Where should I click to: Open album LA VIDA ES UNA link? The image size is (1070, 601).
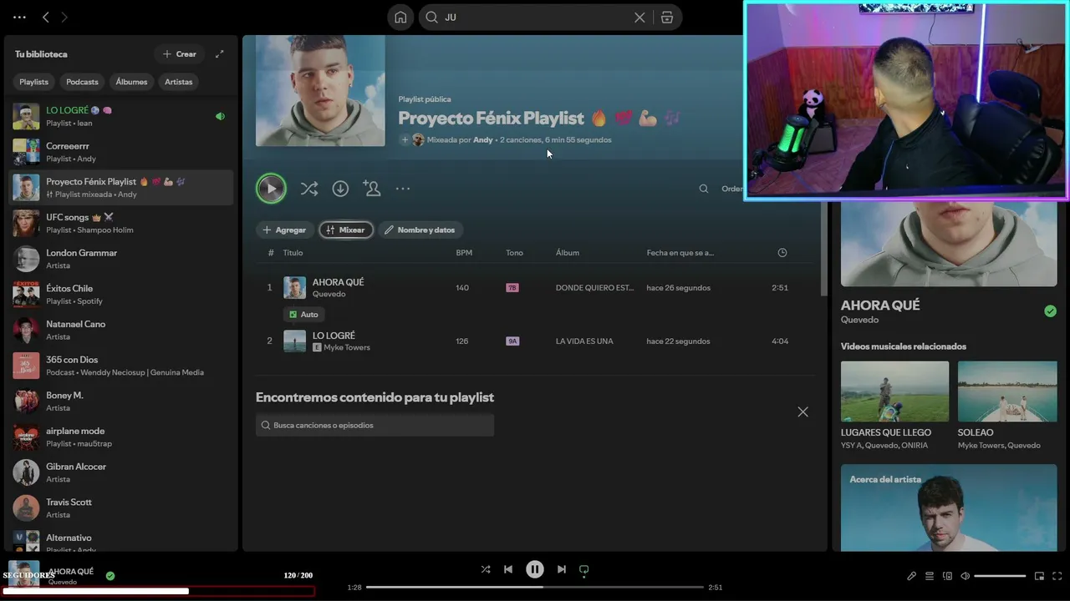(x=584, y=341)
